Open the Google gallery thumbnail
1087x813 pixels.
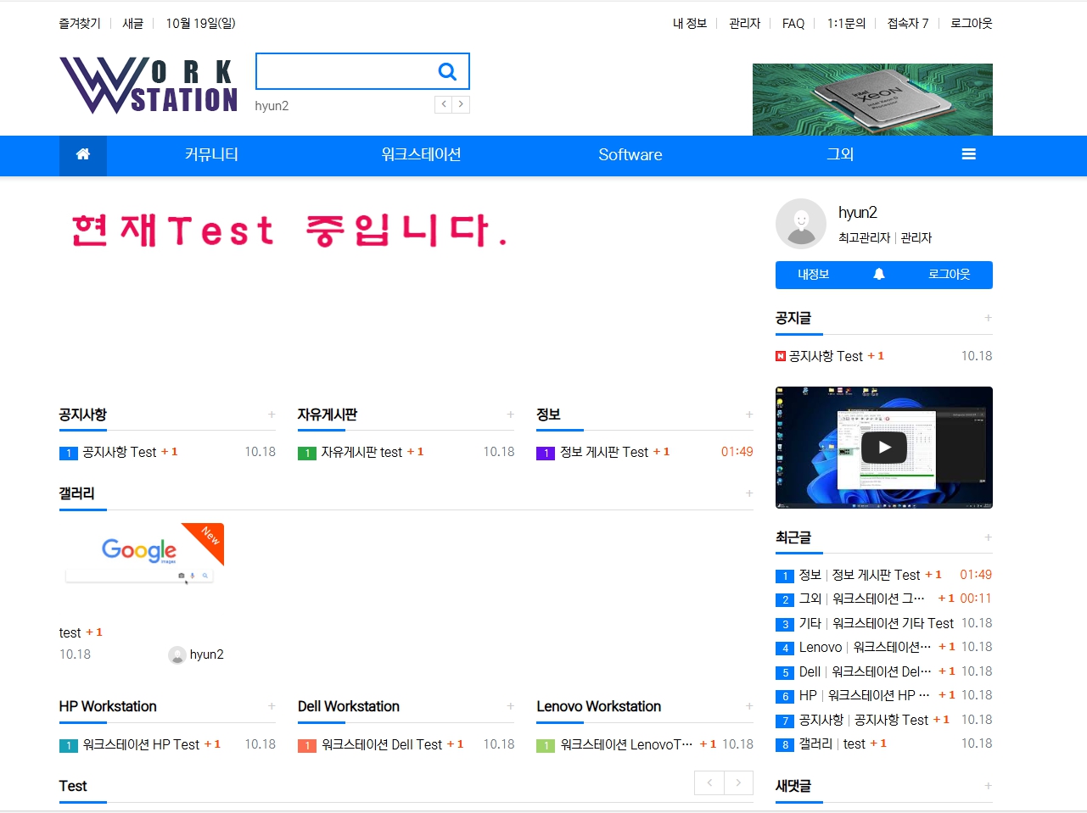142,555
